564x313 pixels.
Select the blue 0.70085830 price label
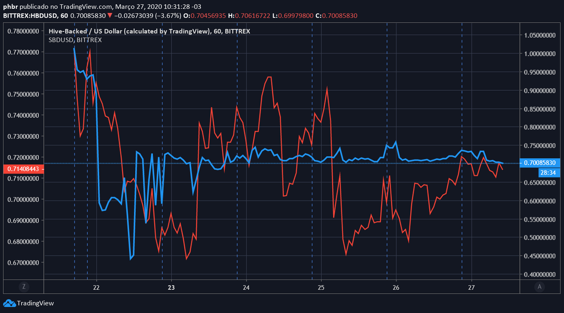[x=540, y=163]
